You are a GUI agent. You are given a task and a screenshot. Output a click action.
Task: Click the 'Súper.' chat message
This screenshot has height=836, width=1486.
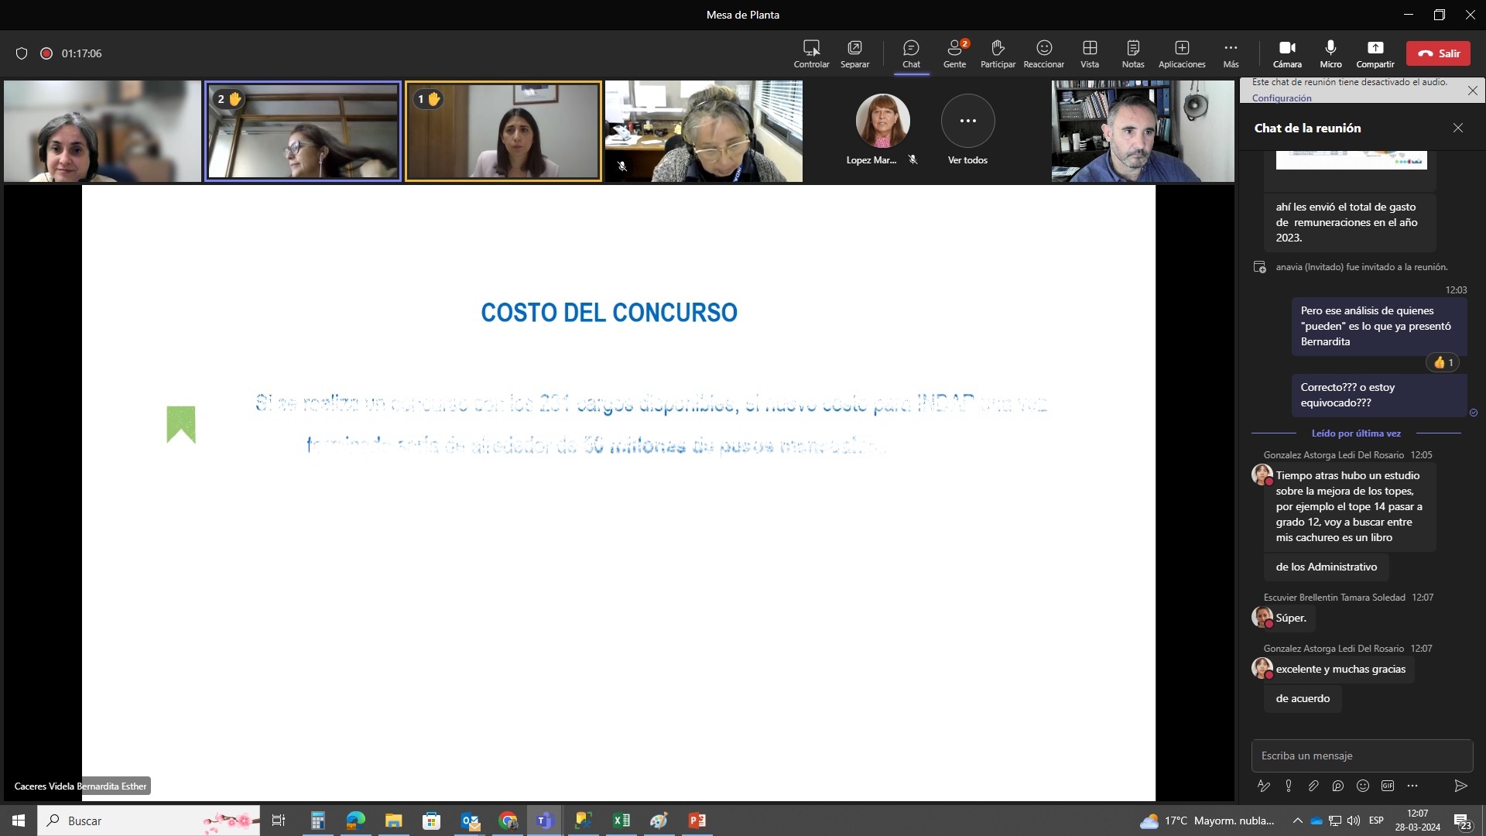click(x=1290, y=618)
